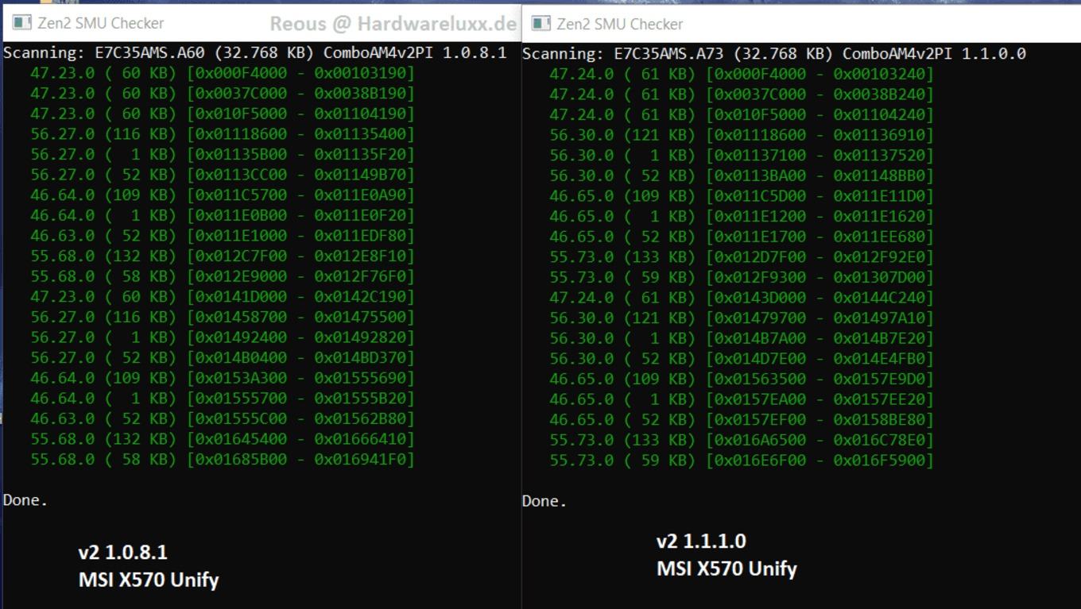1081x609 pixels.
Task: Click the 46.63.0 row starting 0x011E1000
Action: click(223, 236)
